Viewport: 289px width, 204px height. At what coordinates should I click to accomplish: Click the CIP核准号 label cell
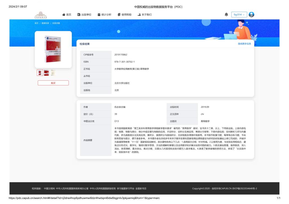(x=96, y=55)
